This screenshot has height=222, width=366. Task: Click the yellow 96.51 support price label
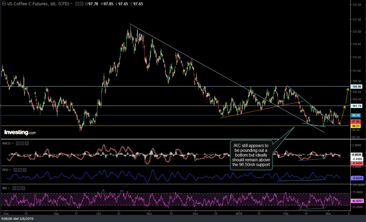[x=356, y=125]
